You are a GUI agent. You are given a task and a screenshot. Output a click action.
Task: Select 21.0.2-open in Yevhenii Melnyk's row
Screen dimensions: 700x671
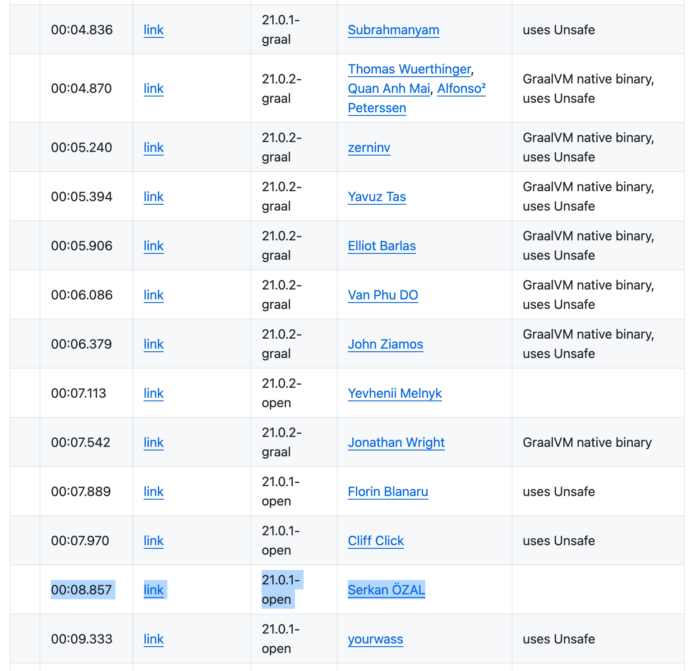point(282,393)
